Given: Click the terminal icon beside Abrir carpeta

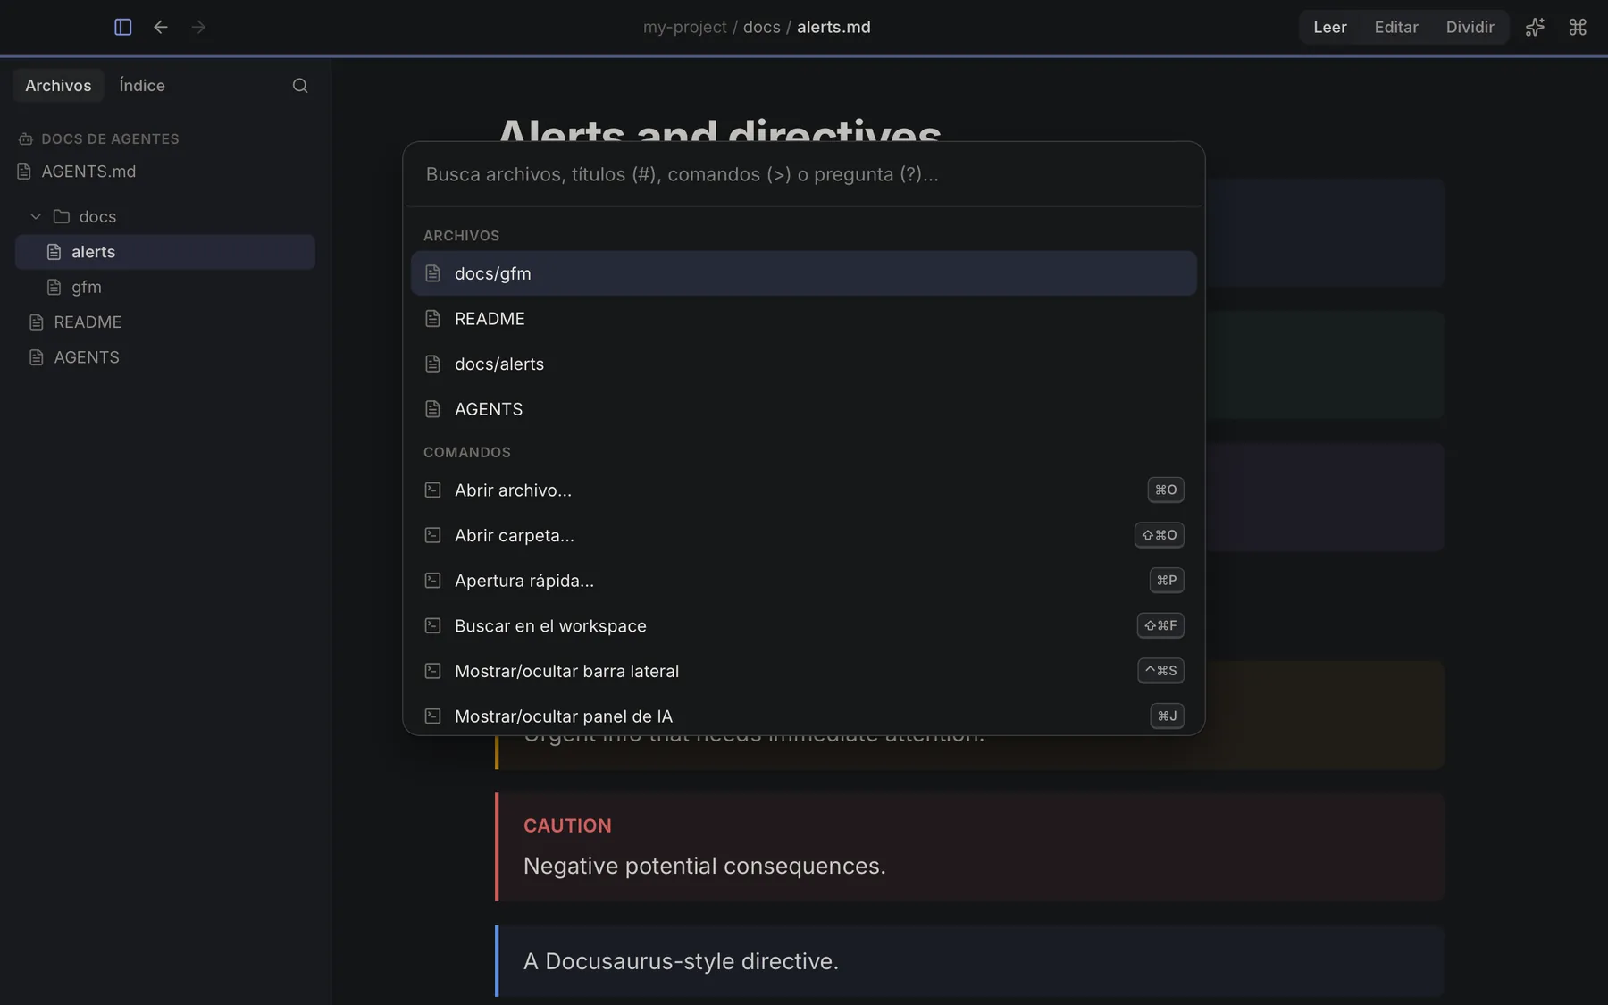Looking at the screenshot, I should point(432,535).
